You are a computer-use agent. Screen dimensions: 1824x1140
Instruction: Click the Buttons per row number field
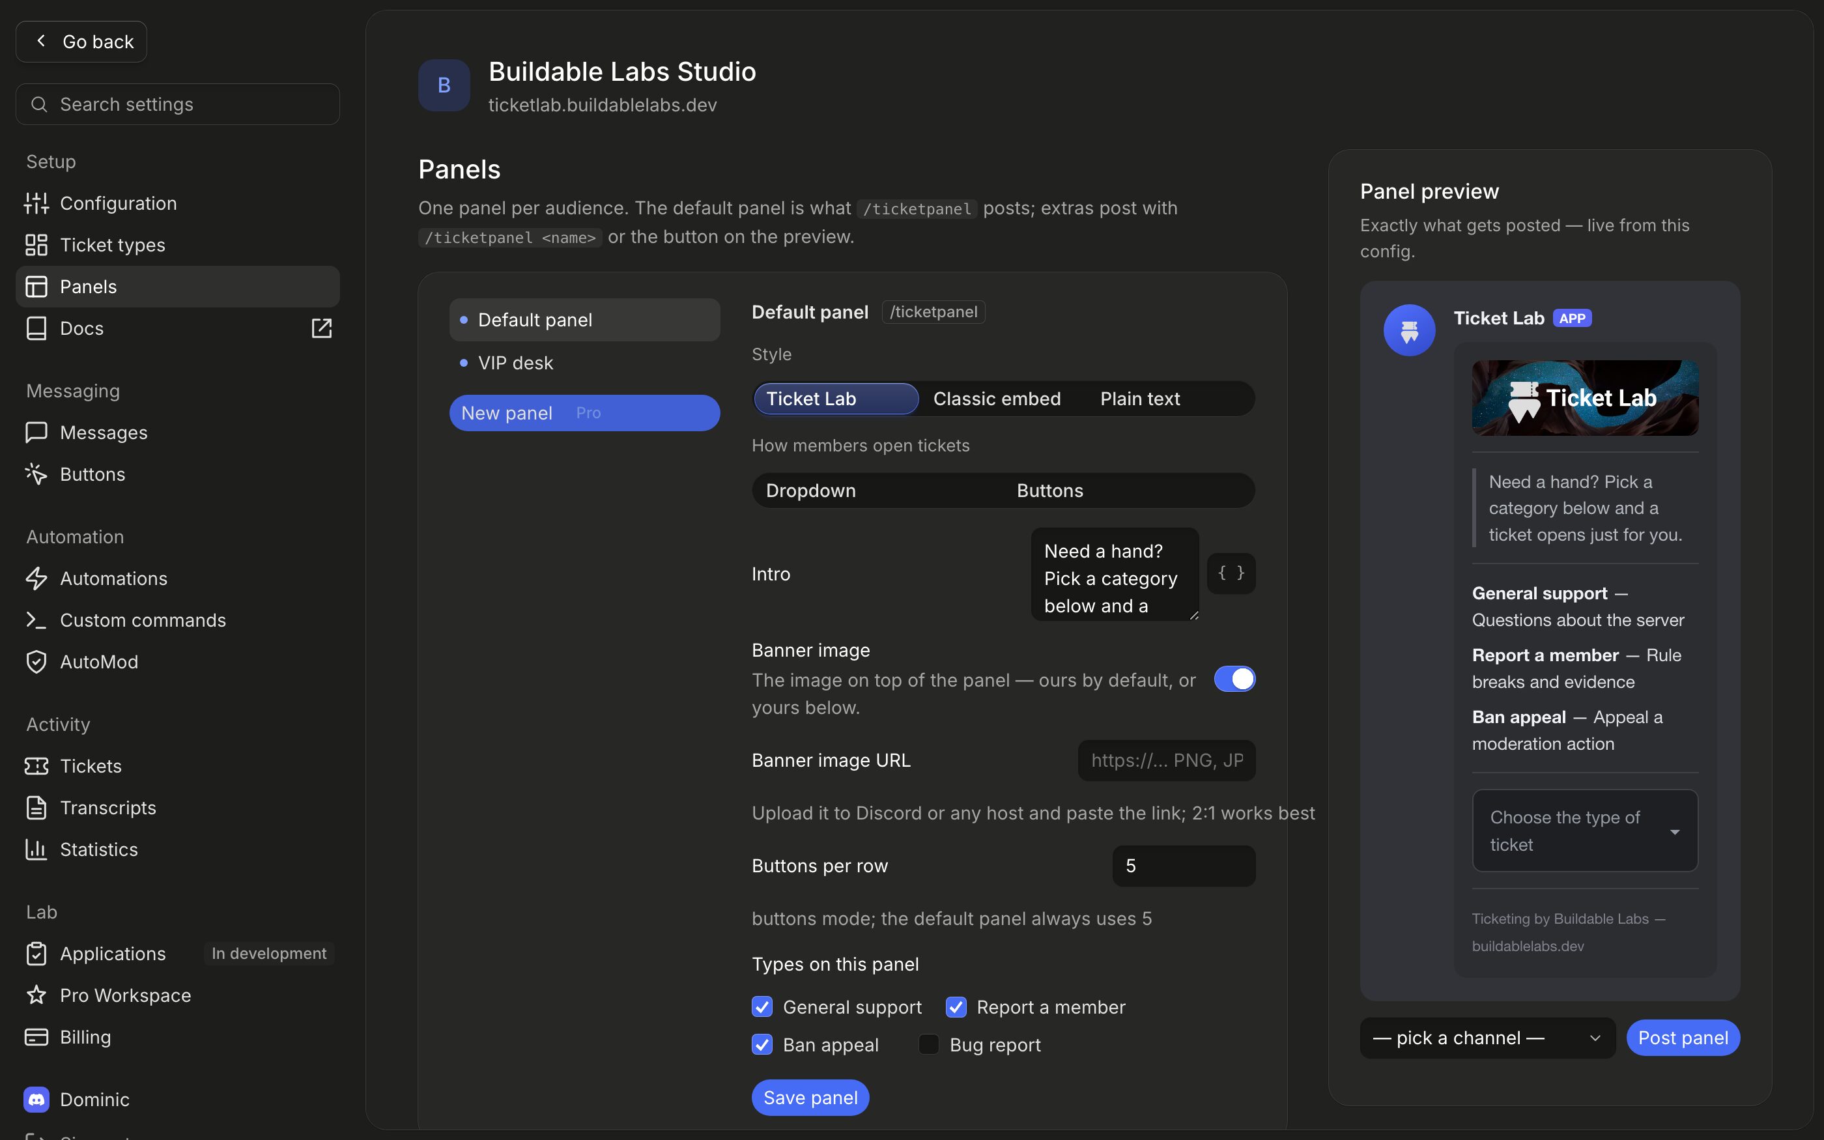pyautogui.click(x=1184, y=866)
